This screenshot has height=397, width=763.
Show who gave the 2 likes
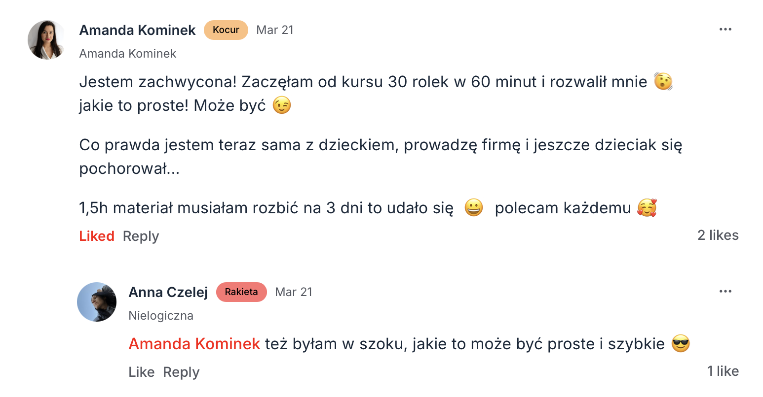tap(718, 235)
